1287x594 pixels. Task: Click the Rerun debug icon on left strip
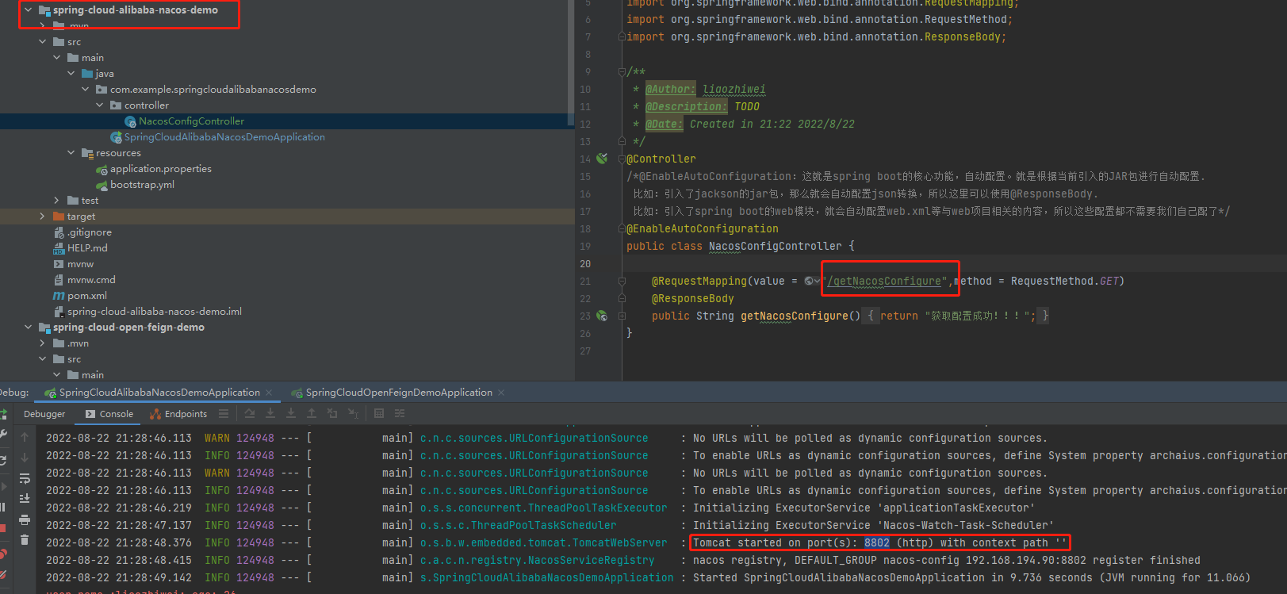pos(3,413)
